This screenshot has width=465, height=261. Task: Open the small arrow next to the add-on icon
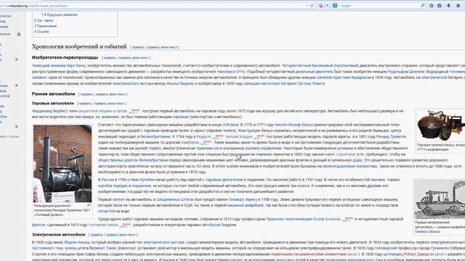pos(327,6)
